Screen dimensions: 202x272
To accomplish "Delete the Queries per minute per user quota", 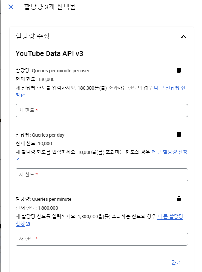I will pos(179,70).
